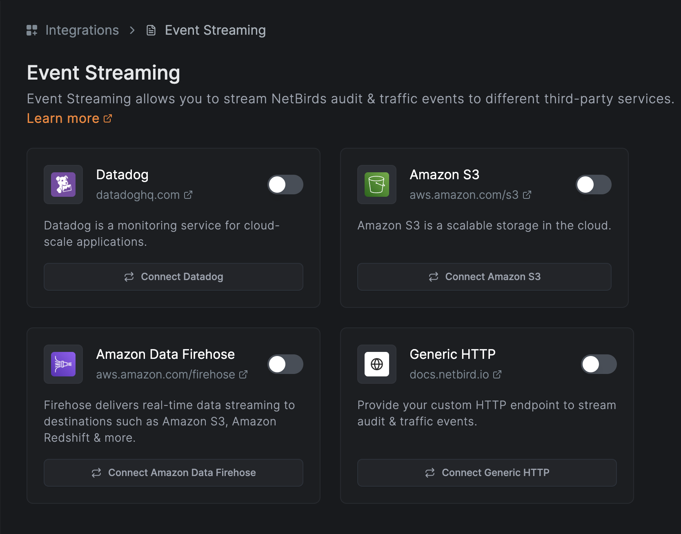Image resolution: width=681 pixels, height=534 pixels.
Task: Click the Amazon S3 bucket icon
Action: (376, 185)
